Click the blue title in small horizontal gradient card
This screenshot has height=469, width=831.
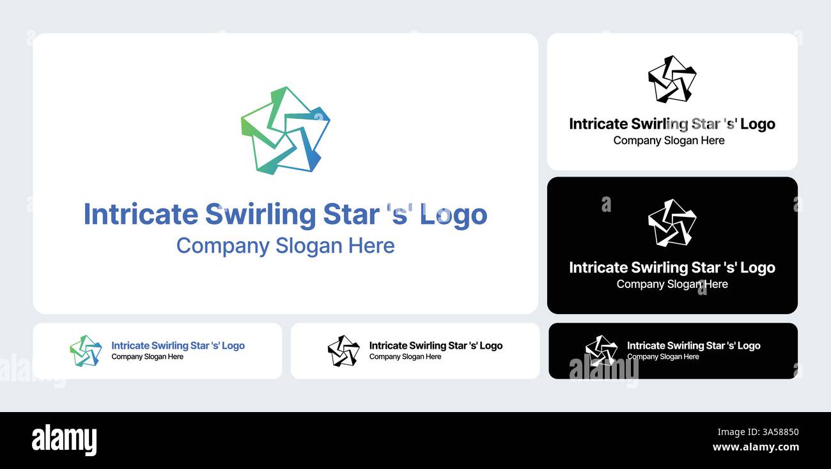[x=178, y=346]
